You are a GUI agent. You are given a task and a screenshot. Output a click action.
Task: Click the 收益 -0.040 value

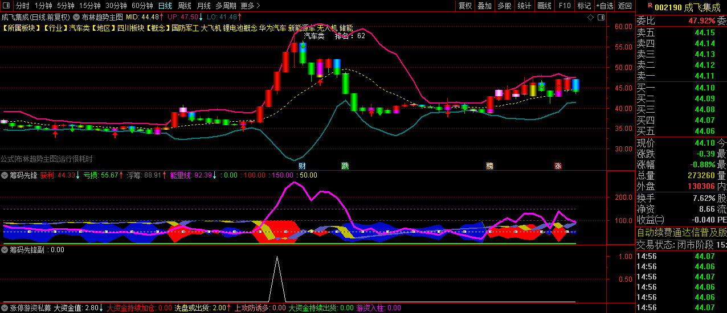pyautogui.click(x=703, y=220)
